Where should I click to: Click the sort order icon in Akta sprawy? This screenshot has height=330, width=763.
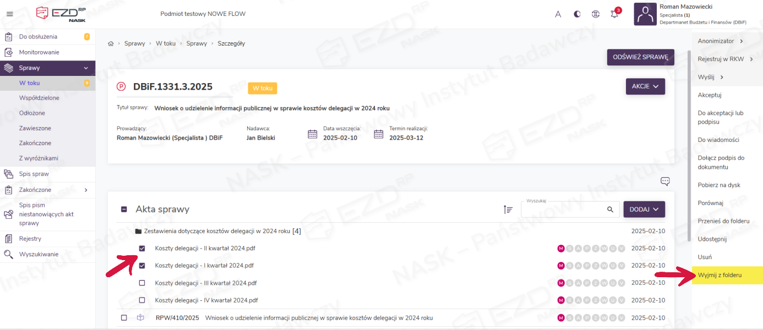[508, 210]
